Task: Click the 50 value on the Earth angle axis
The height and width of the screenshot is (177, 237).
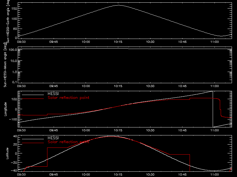Action: (15, 29)
